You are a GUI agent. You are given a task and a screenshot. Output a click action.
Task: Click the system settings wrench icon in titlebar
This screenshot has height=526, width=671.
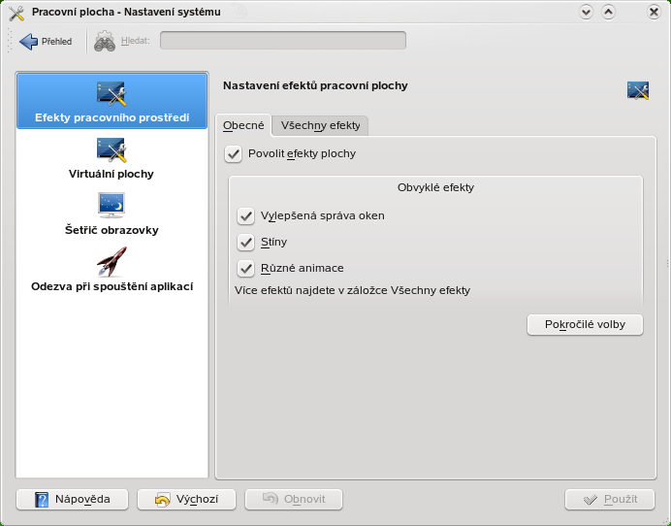coord(16,13)
